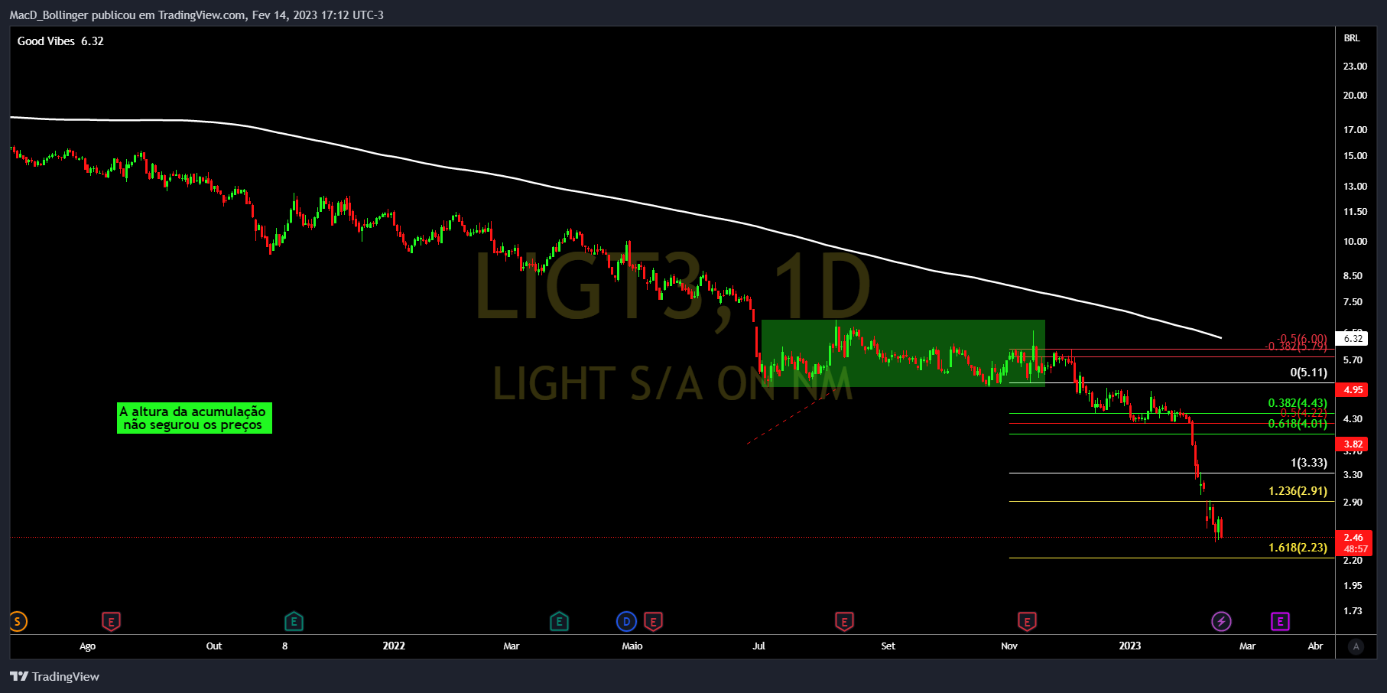Open the magenta E marker after Mar 2023
1387x693 pixels.
click(1280, 622)
